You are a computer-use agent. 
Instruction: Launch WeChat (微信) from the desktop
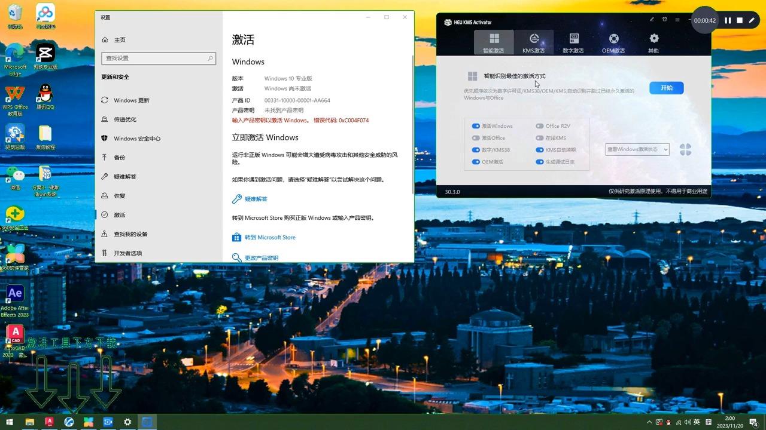(x=15, y=177)
